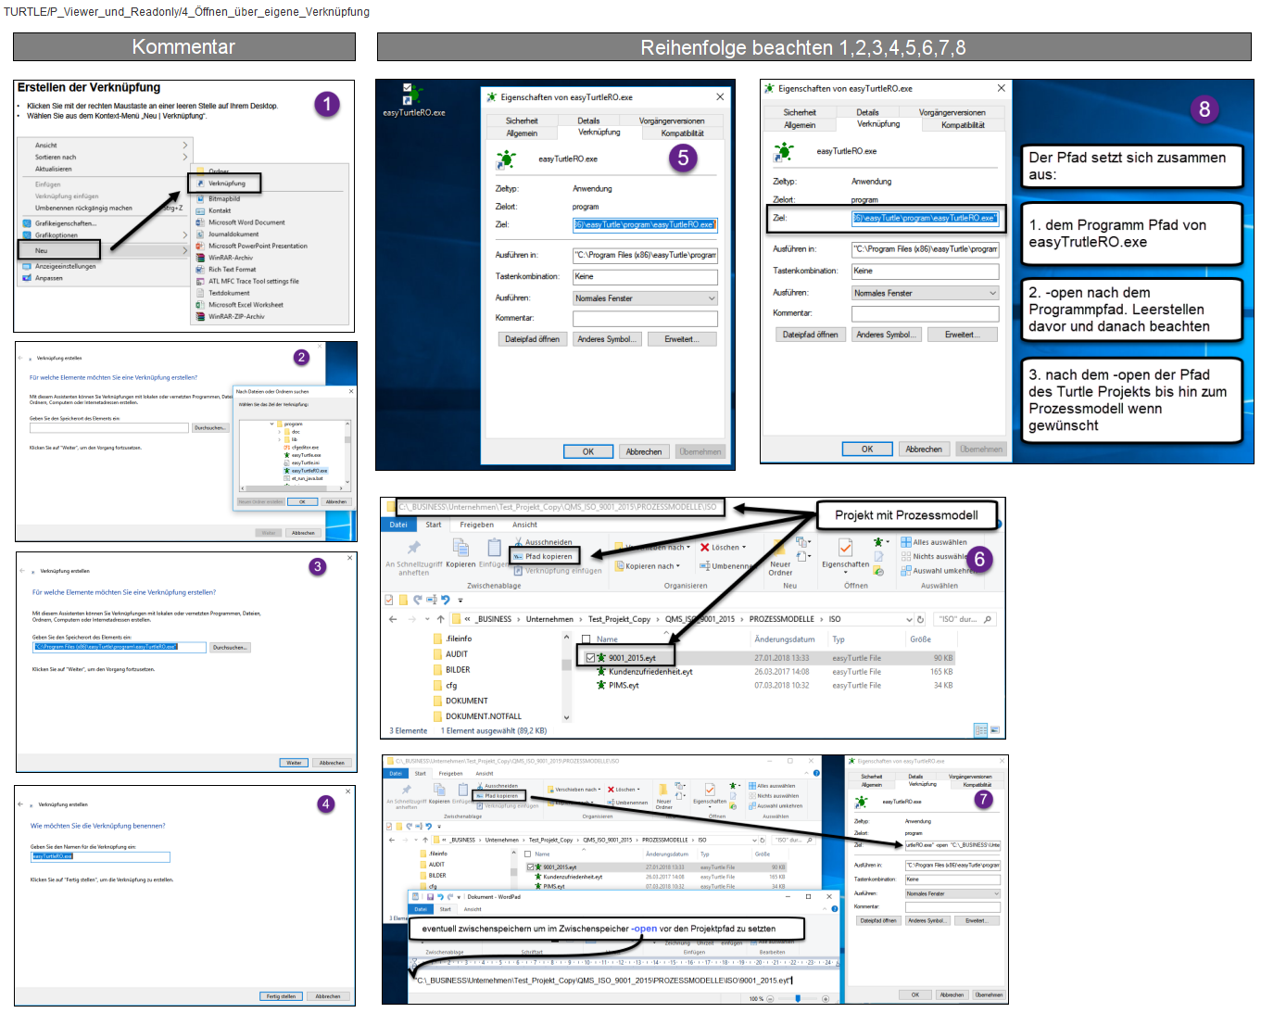
Task: Click the red Löschen X icon in the large Explorer
Action: click(704, 547)
